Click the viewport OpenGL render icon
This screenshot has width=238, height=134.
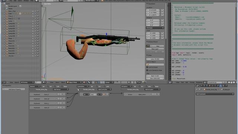[x=143, y=82]
